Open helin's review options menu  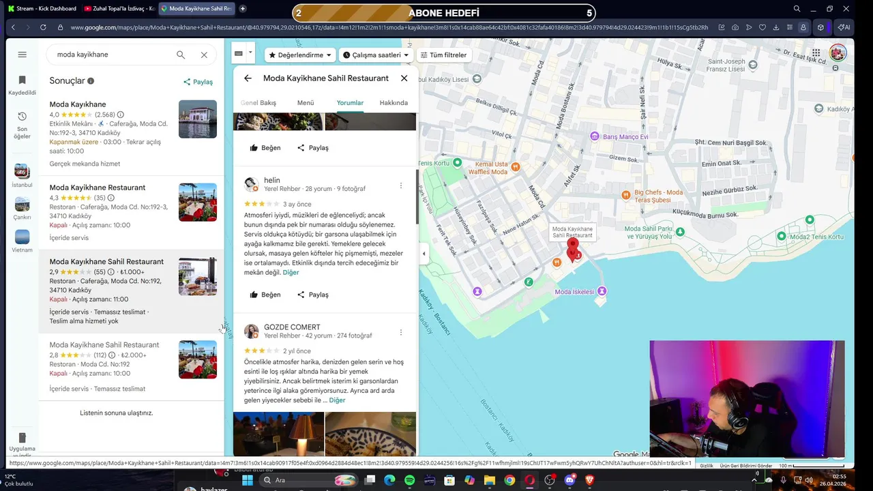(400, 185)
